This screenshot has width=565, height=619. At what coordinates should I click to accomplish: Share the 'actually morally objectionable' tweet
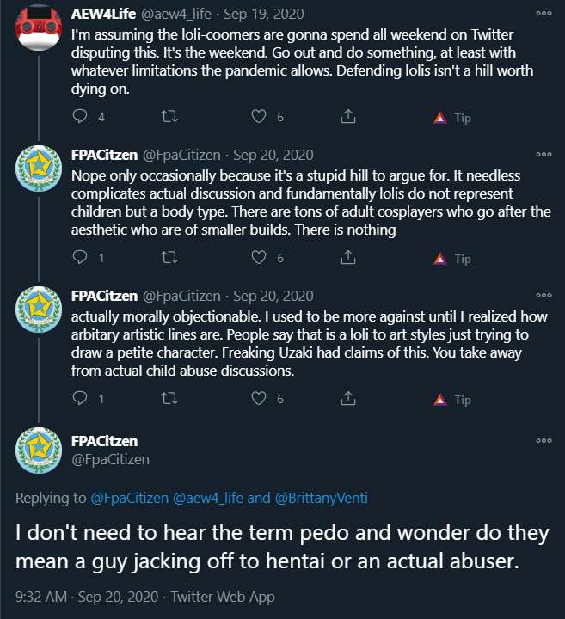coord(348,398)
